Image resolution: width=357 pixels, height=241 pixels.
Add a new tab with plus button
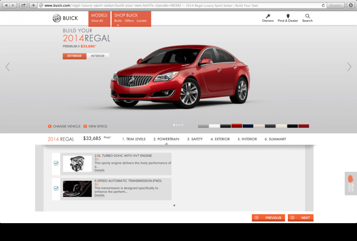point(33,5)
